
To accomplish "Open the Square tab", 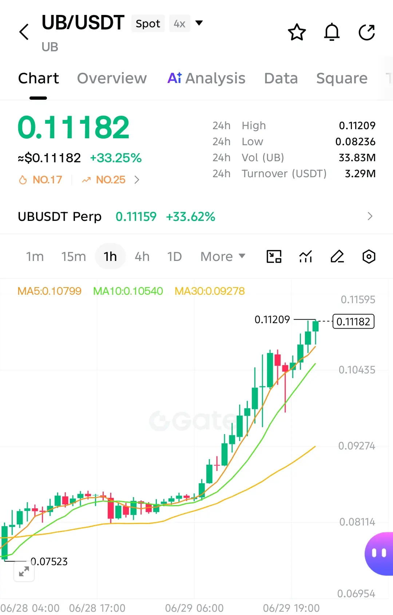I will (x=342, y=78).
